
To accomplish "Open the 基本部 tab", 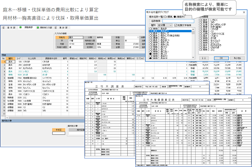I will tap(11, 27).
